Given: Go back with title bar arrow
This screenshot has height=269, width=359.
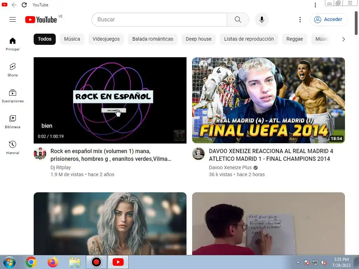Looking at the screenshot, I should 14,5.
